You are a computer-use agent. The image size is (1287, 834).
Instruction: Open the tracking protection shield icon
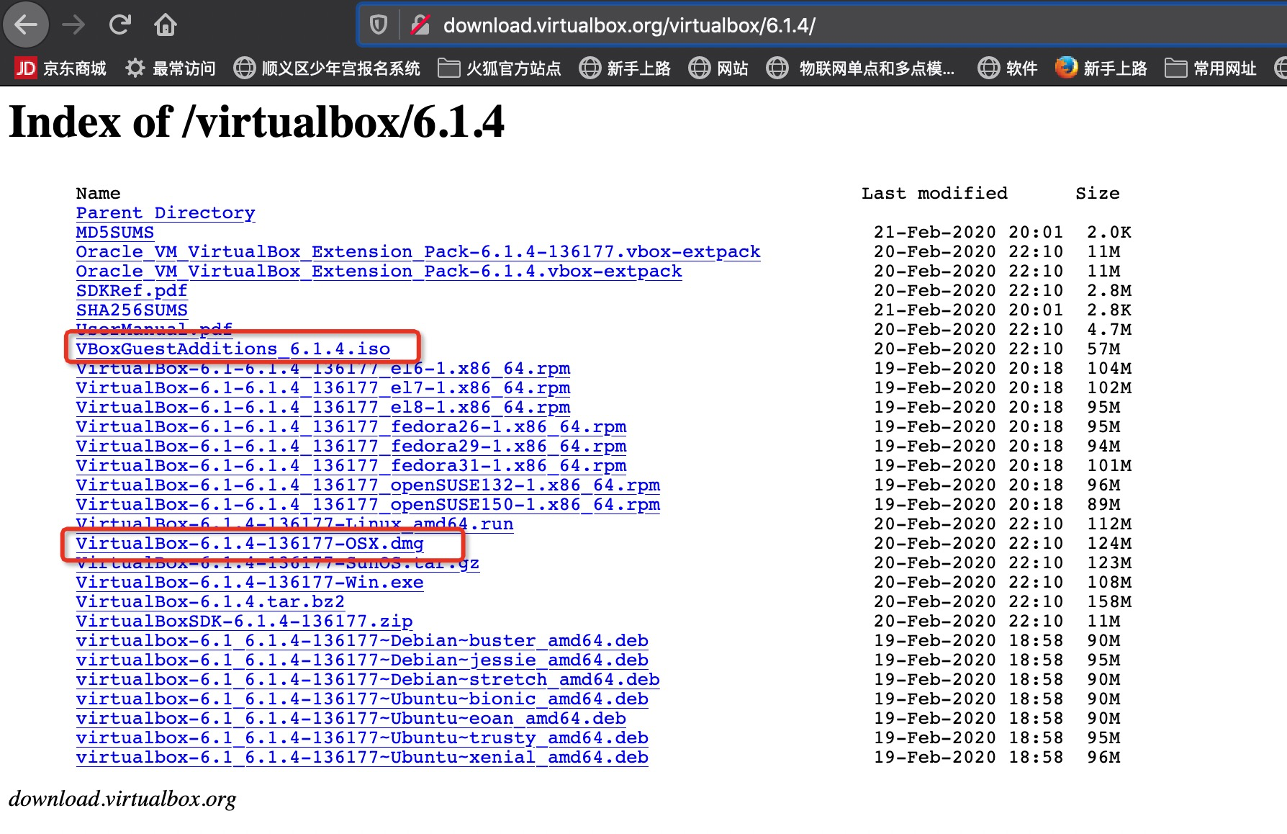379,25
